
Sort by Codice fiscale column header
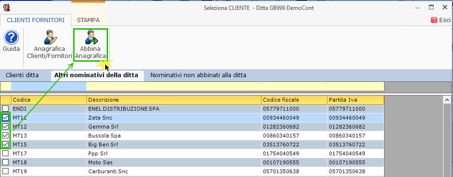pyautogui.click(x=294, y=100)
